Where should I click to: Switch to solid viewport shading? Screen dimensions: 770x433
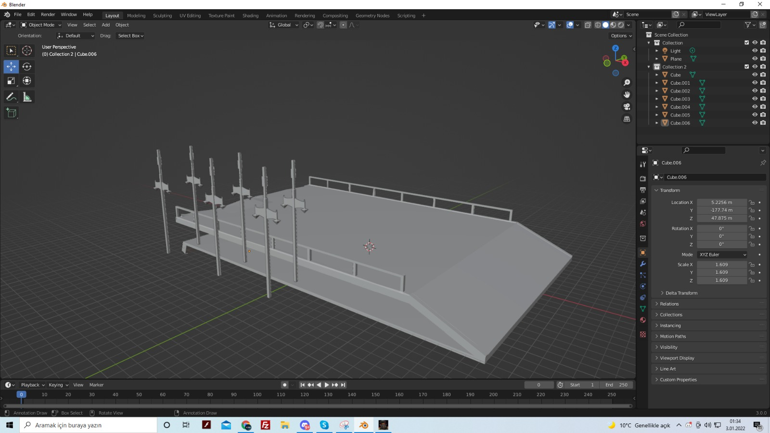605,25
